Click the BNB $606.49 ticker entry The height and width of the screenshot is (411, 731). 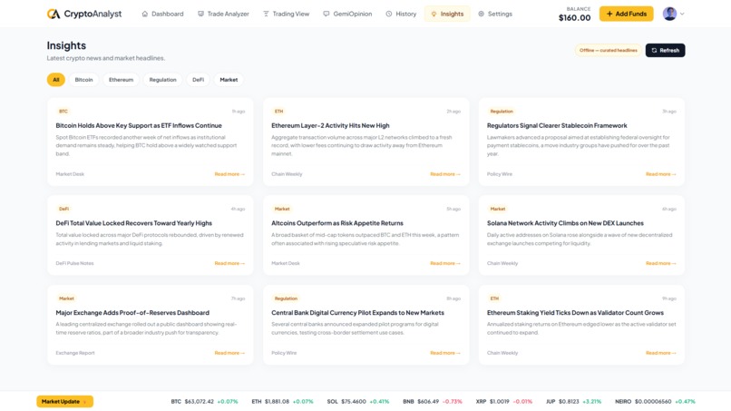(x=433, y=402)
